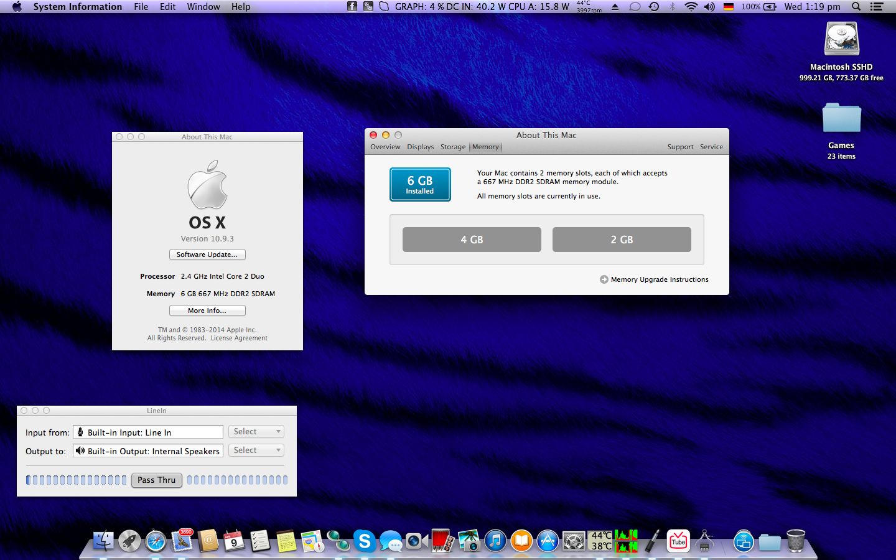Image resolution: width=896 pixels, height=560 pixels.
Task: Open LineIn audio cable icon in dock
Action: click(652, 541)
